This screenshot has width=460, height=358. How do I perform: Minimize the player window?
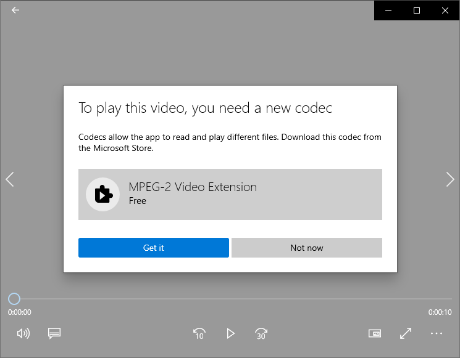click(x=388, y=10)
